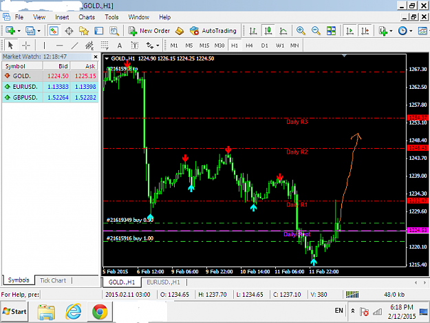Image resolution: width=430 pixels, height=323 pixels.
Task: Select the text A tool
Action: [x=120, y=45]
